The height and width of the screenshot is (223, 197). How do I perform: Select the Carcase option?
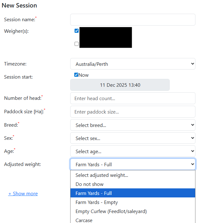point(84,220)
